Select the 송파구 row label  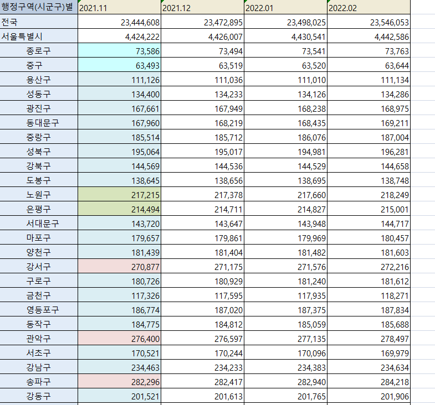39,381
